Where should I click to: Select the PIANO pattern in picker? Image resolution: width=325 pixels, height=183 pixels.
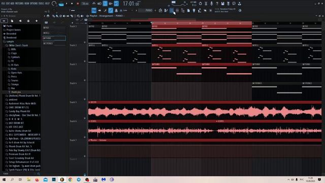pyautogui.click(x=54, y=38)
